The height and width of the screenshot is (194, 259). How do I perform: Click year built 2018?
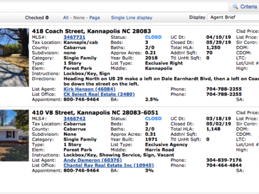[152, 58]
